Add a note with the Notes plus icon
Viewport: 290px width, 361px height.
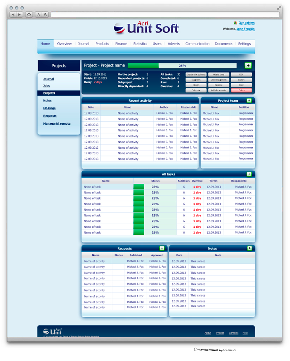click(249, 248)
